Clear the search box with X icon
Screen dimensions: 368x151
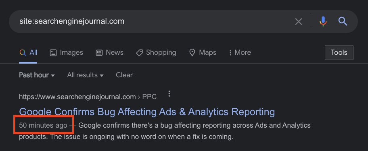(x=298, y=22)
